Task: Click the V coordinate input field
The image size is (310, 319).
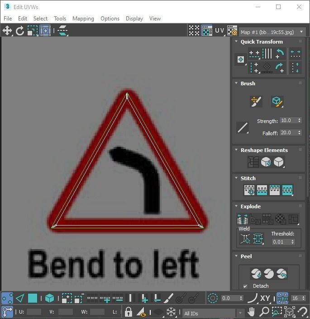Action: (66, 312)
